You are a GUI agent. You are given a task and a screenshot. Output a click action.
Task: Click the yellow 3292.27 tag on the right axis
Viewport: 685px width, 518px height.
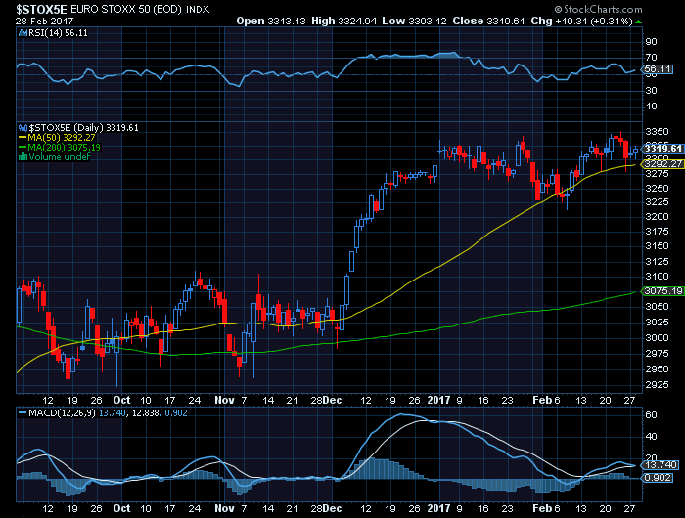point(662,164)
